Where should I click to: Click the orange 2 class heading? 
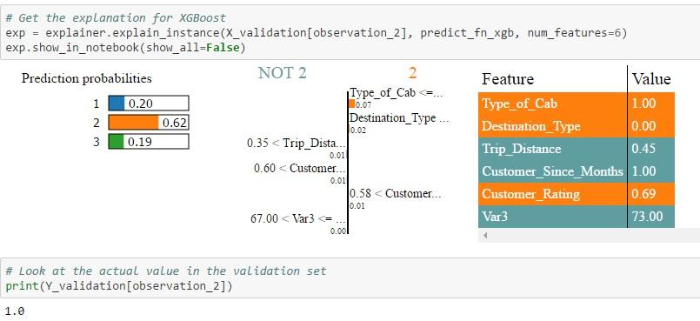click(x=412, y=73)
